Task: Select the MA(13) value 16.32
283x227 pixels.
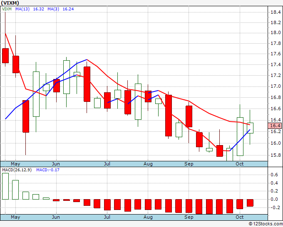Action: [38, 9]
